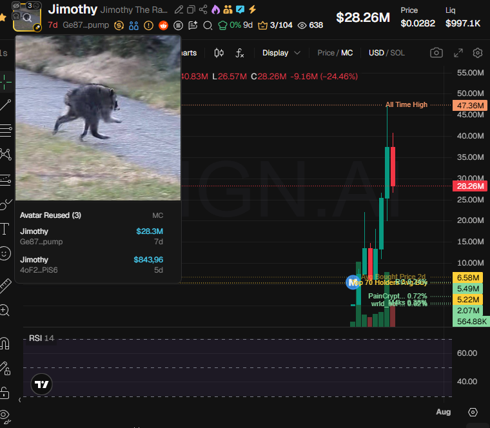This screenshot has width=490, height=428.
Task: Click the sparkle comment icon
Action: tap(193, 25)
